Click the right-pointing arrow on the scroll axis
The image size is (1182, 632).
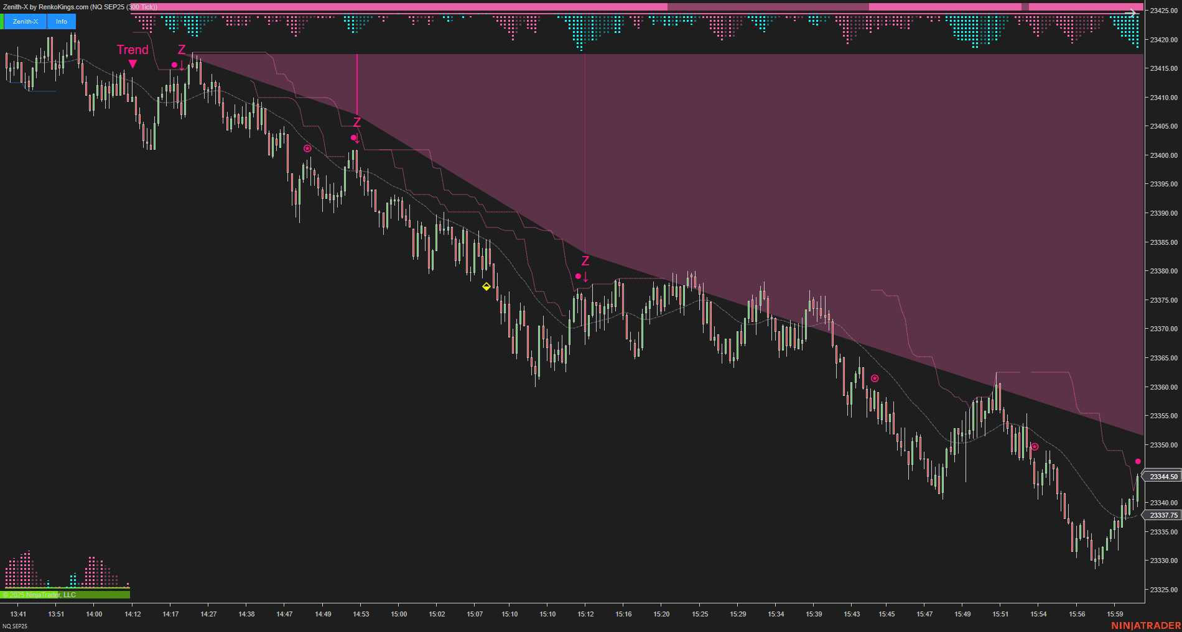(1134, 13)
